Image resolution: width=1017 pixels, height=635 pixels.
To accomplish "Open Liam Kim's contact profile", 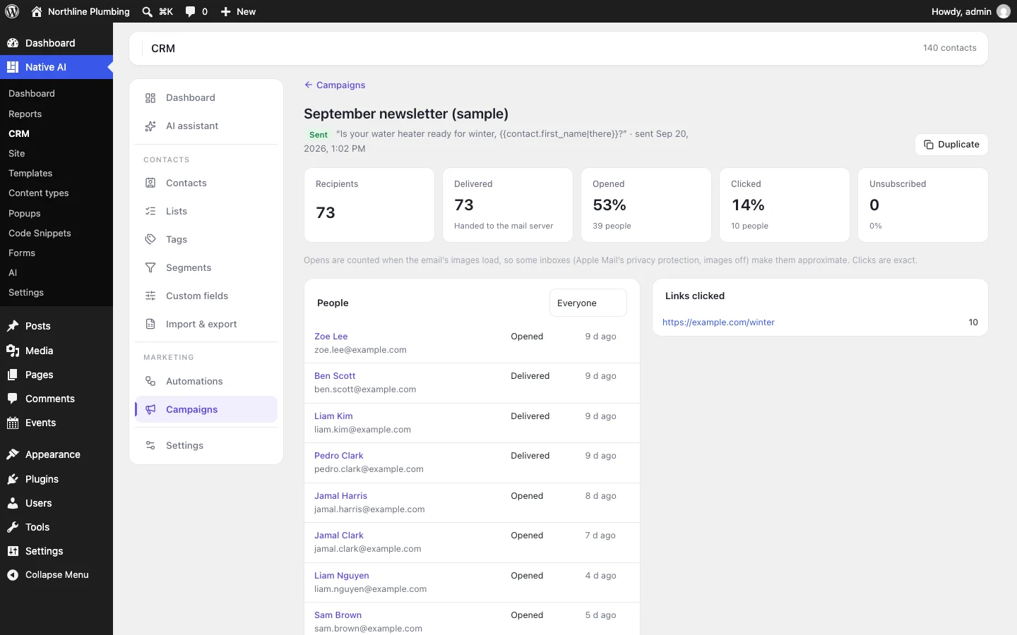I will (333, 416).
